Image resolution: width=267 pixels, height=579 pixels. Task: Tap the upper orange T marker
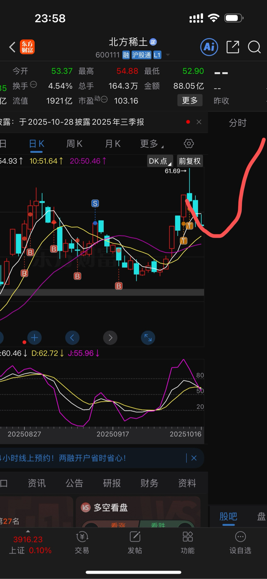click(x=189, y=226)
